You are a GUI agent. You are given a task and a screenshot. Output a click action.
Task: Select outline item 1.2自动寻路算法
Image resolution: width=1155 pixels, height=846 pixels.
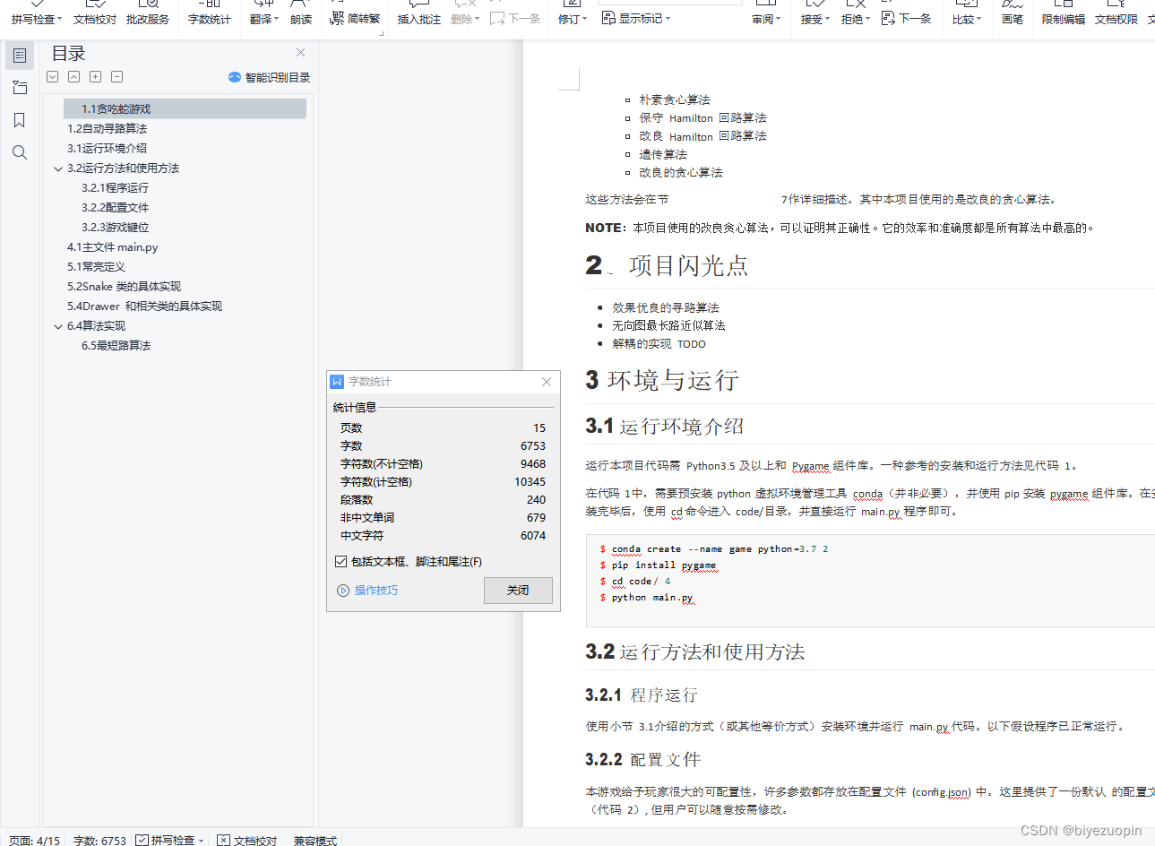[x=107, y=129]
